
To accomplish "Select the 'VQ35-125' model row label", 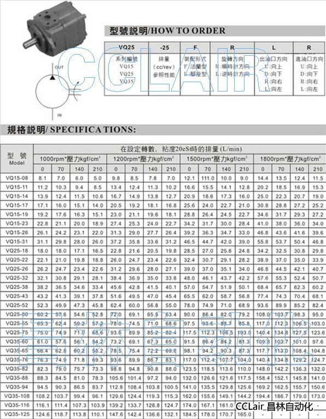I will click(17, 414).
